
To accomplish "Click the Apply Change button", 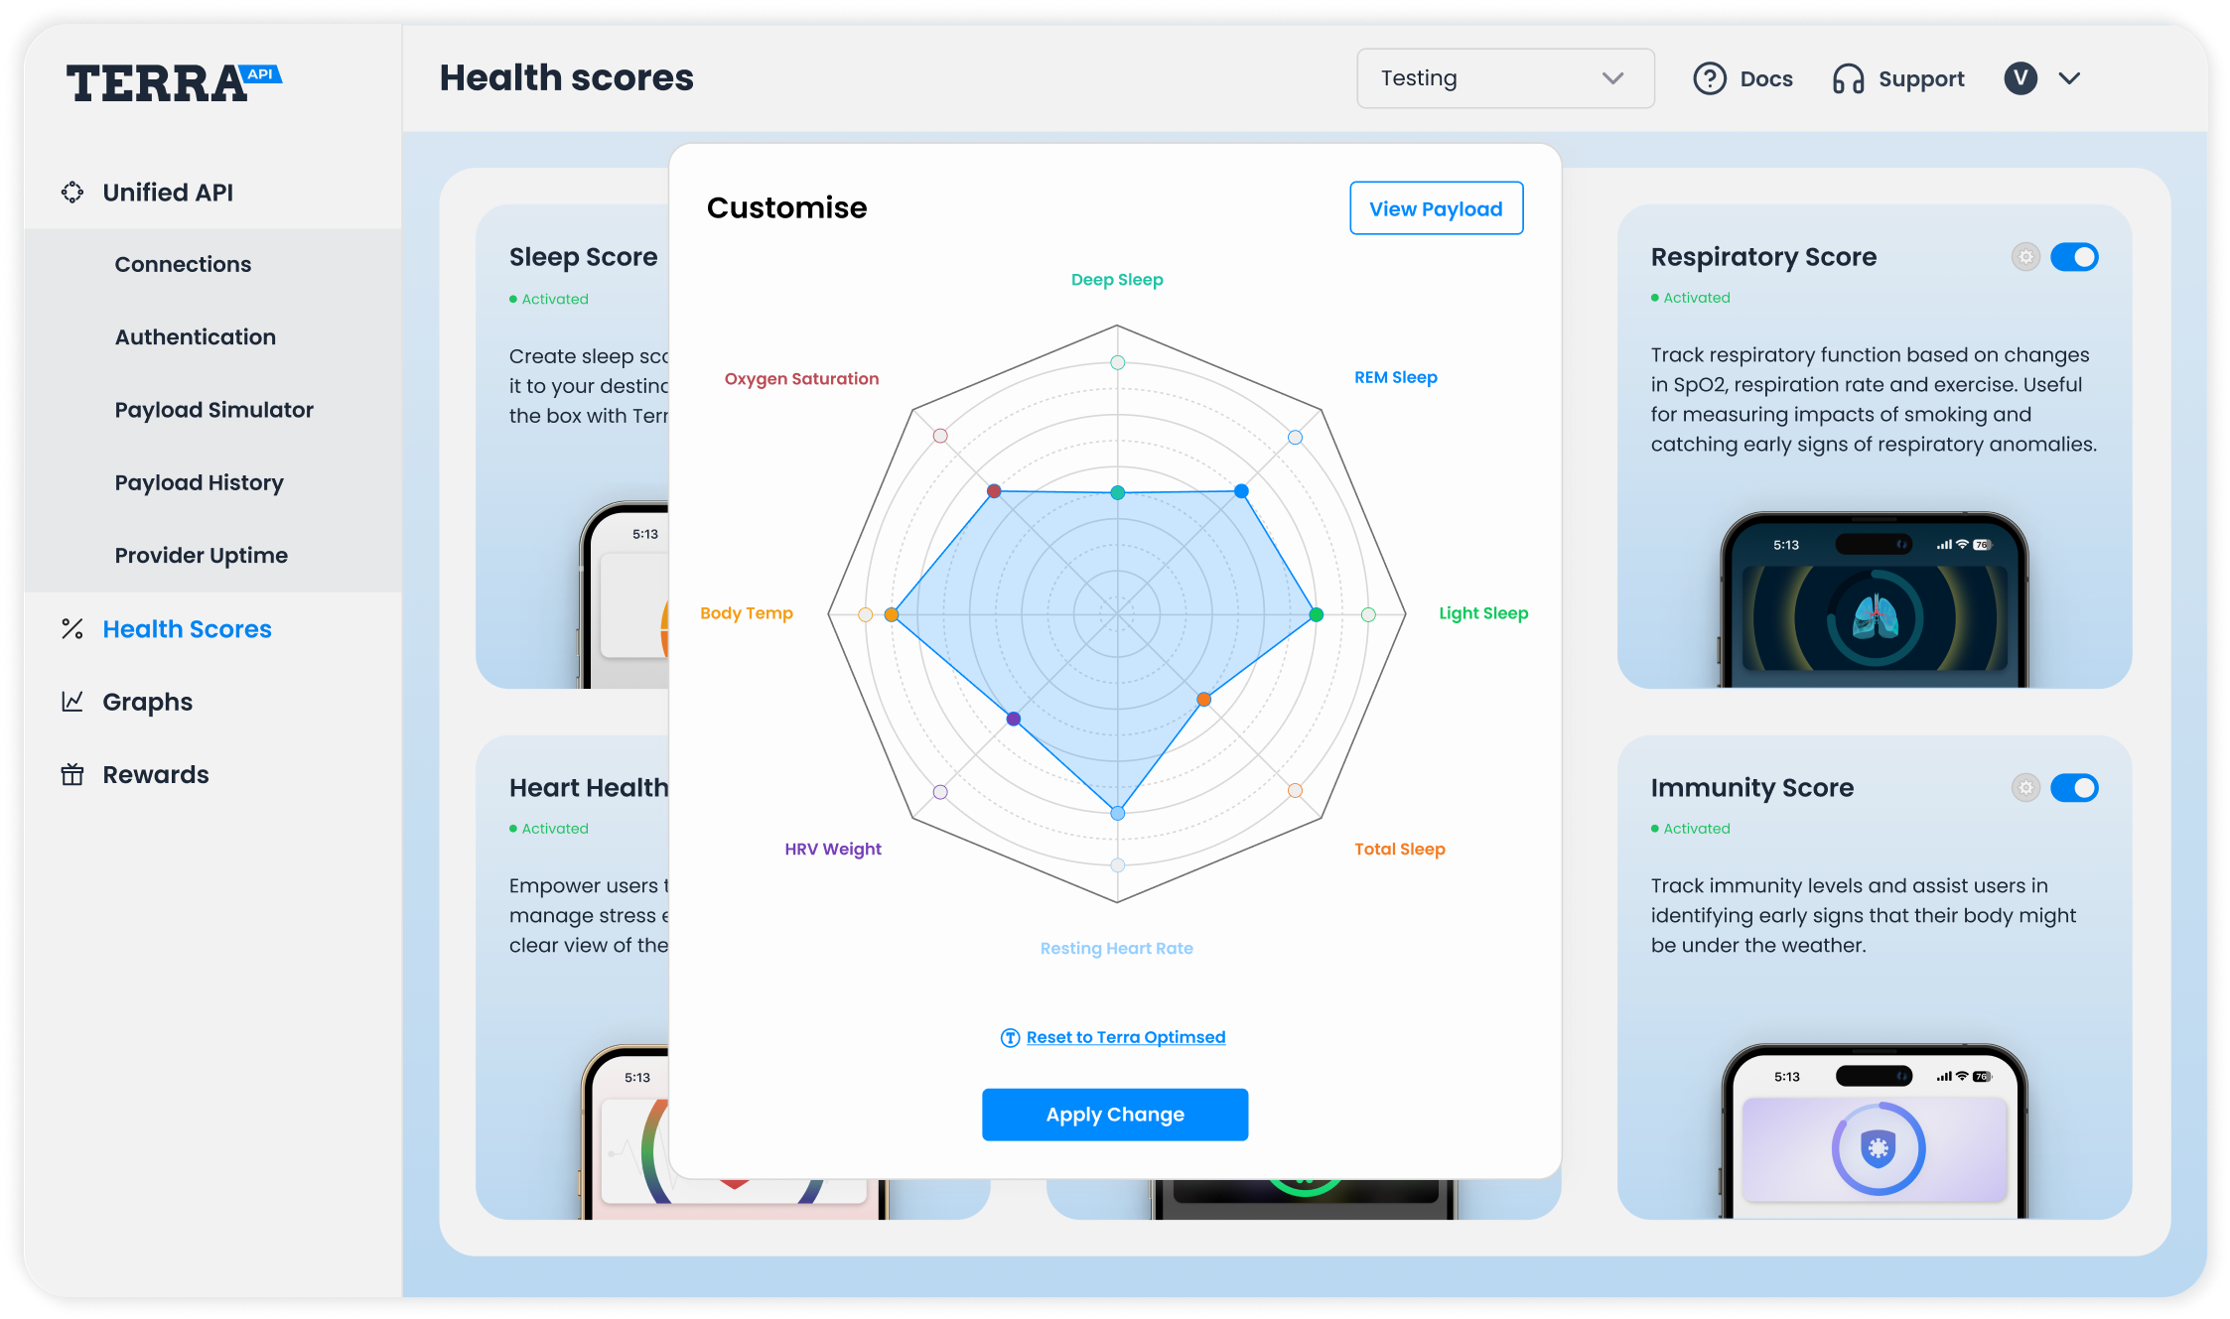I will [1115, 1115].
